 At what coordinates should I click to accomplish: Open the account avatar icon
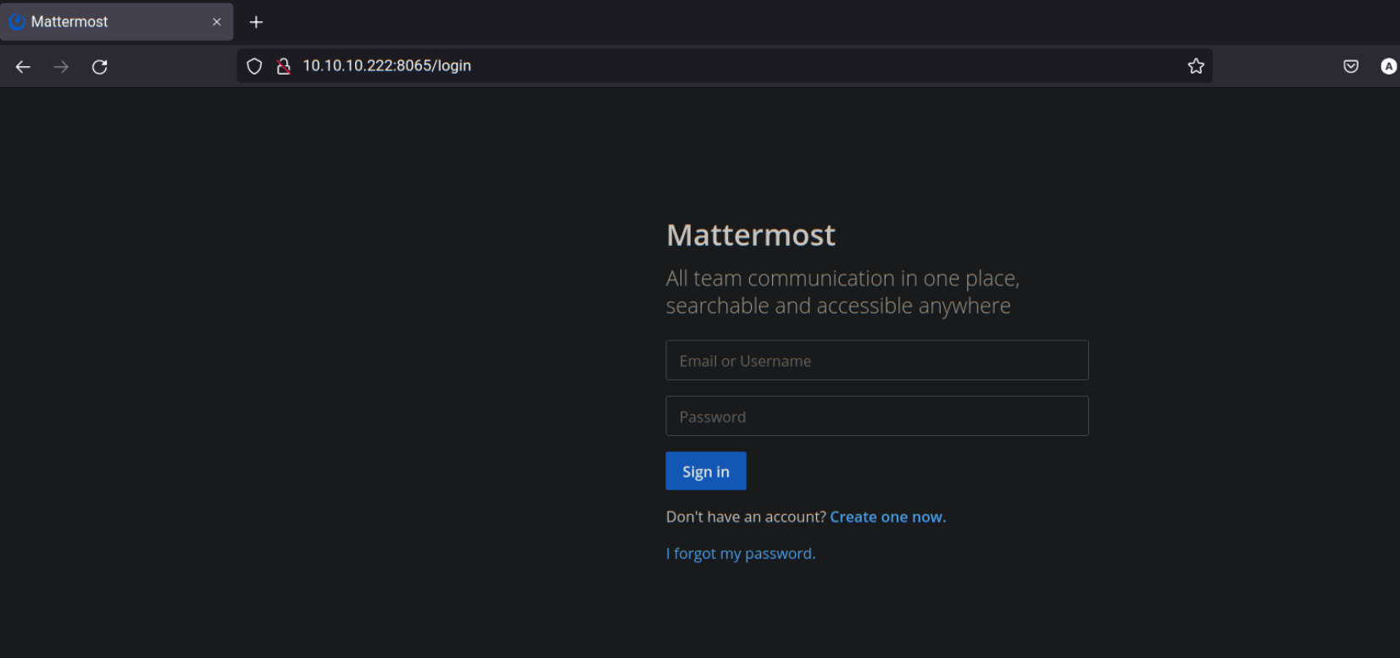tap(1388, 66)
